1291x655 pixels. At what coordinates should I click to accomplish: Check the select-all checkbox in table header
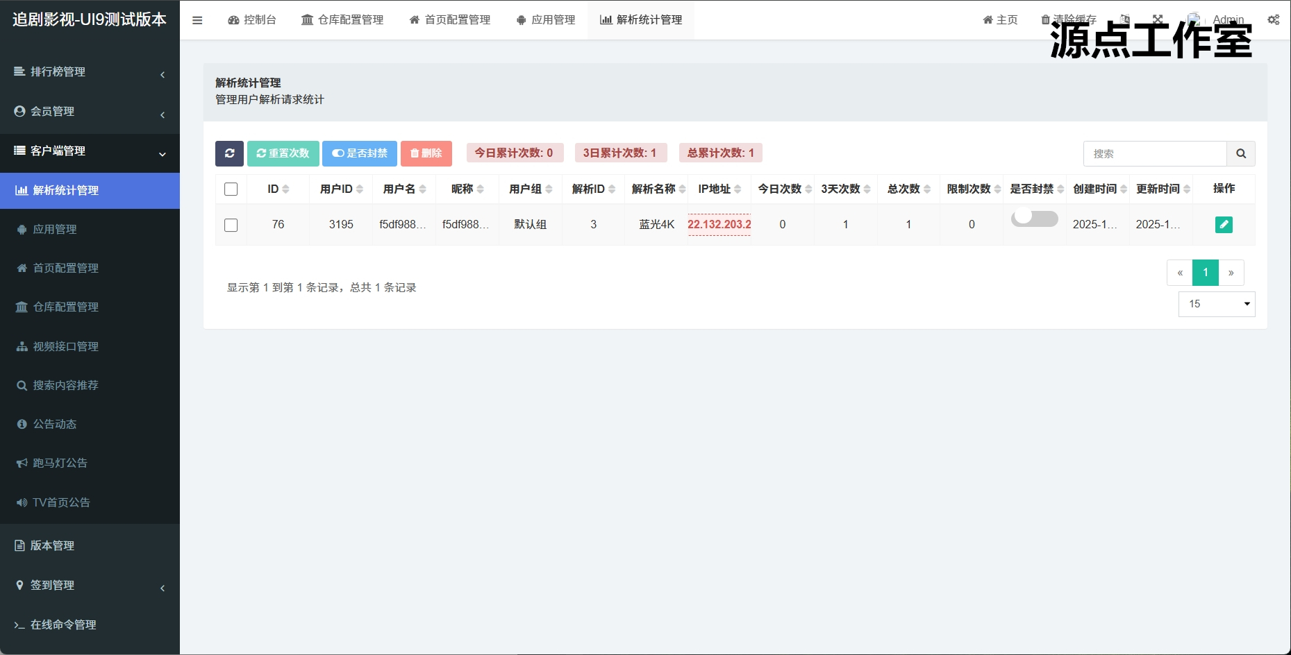(231, 188)
